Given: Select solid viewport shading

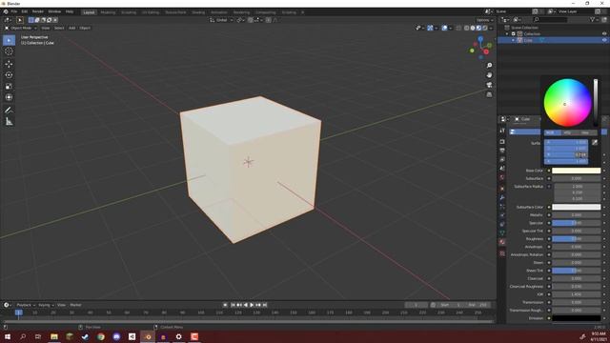Looking at the screenshot, I should [473, 28].
